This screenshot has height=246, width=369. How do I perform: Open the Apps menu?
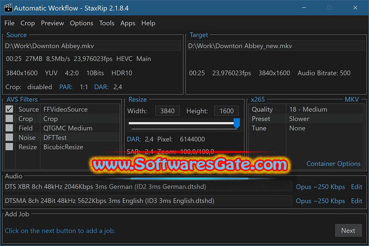point(128,23)
